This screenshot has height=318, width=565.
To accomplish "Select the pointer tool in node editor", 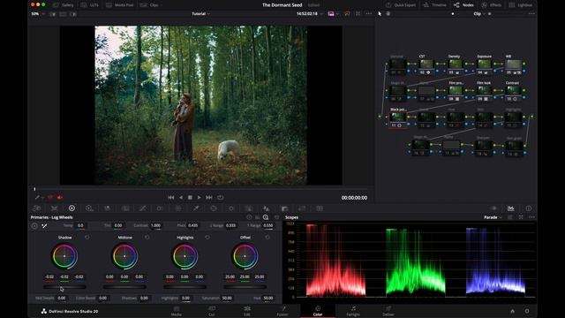I will pyautogui.click(x=380, y=14).
